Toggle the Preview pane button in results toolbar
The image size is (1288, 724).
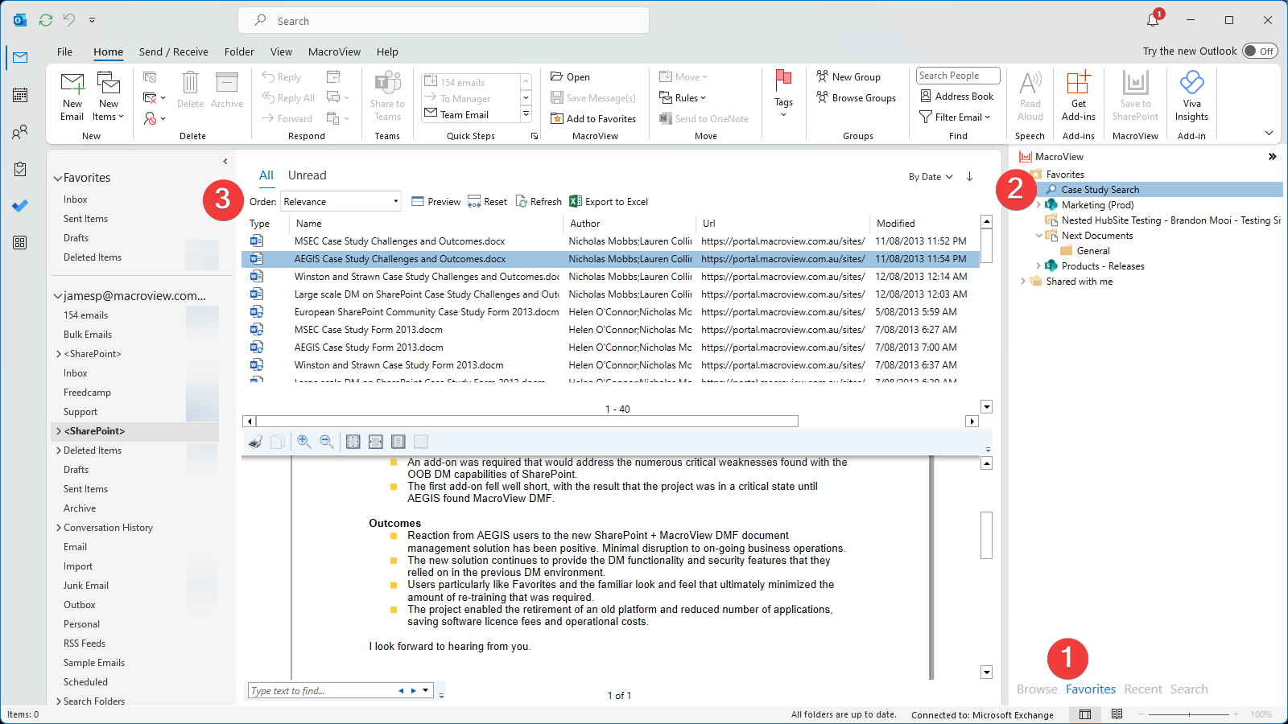436,202
